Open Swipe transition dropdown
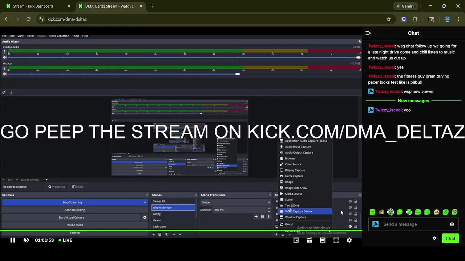Viewport: 465px width, 261px height. [x=236, y=202]
